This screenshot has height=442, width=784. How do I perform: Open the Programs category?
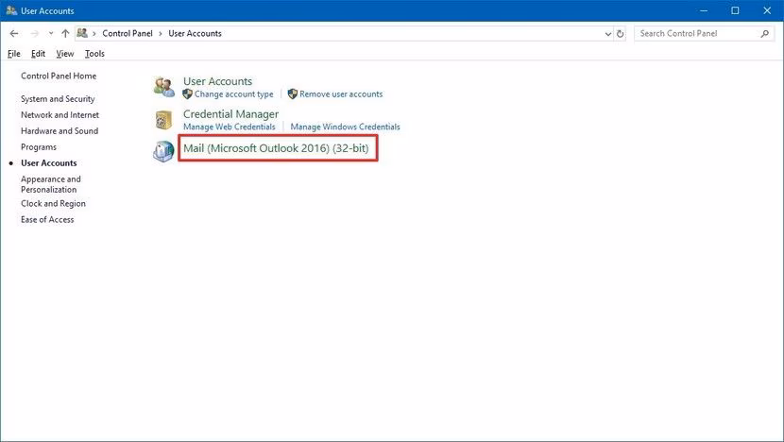(x=39, y=147)
